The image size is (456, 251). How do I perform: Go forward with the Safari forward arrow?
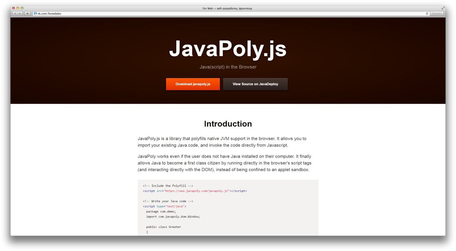point(20,14)
